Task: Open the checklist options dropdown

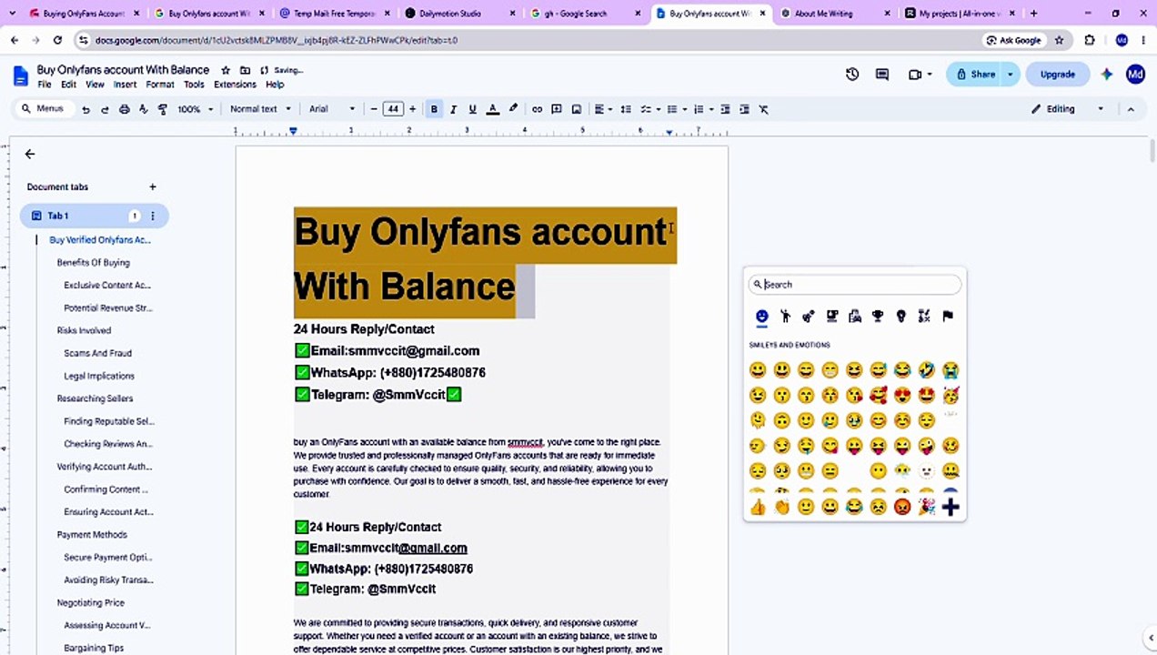Action: pyautogui.click(x=650, y=109)
